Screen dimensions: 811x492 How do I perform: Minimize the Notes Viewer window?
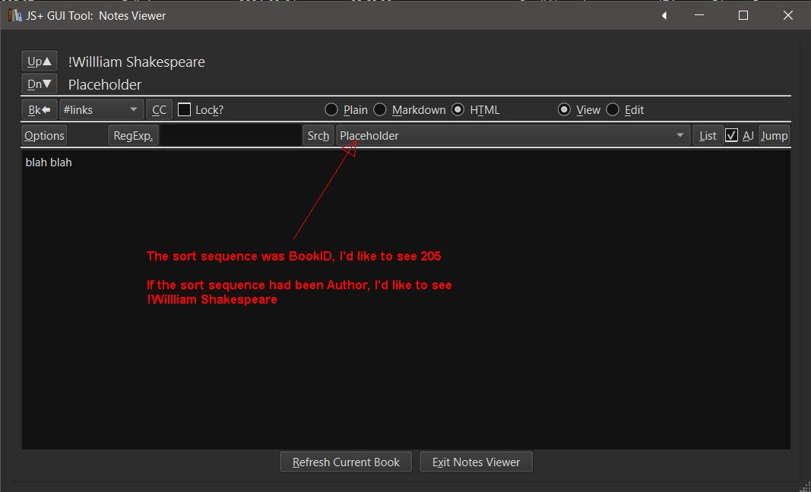[x=699, y=15]
